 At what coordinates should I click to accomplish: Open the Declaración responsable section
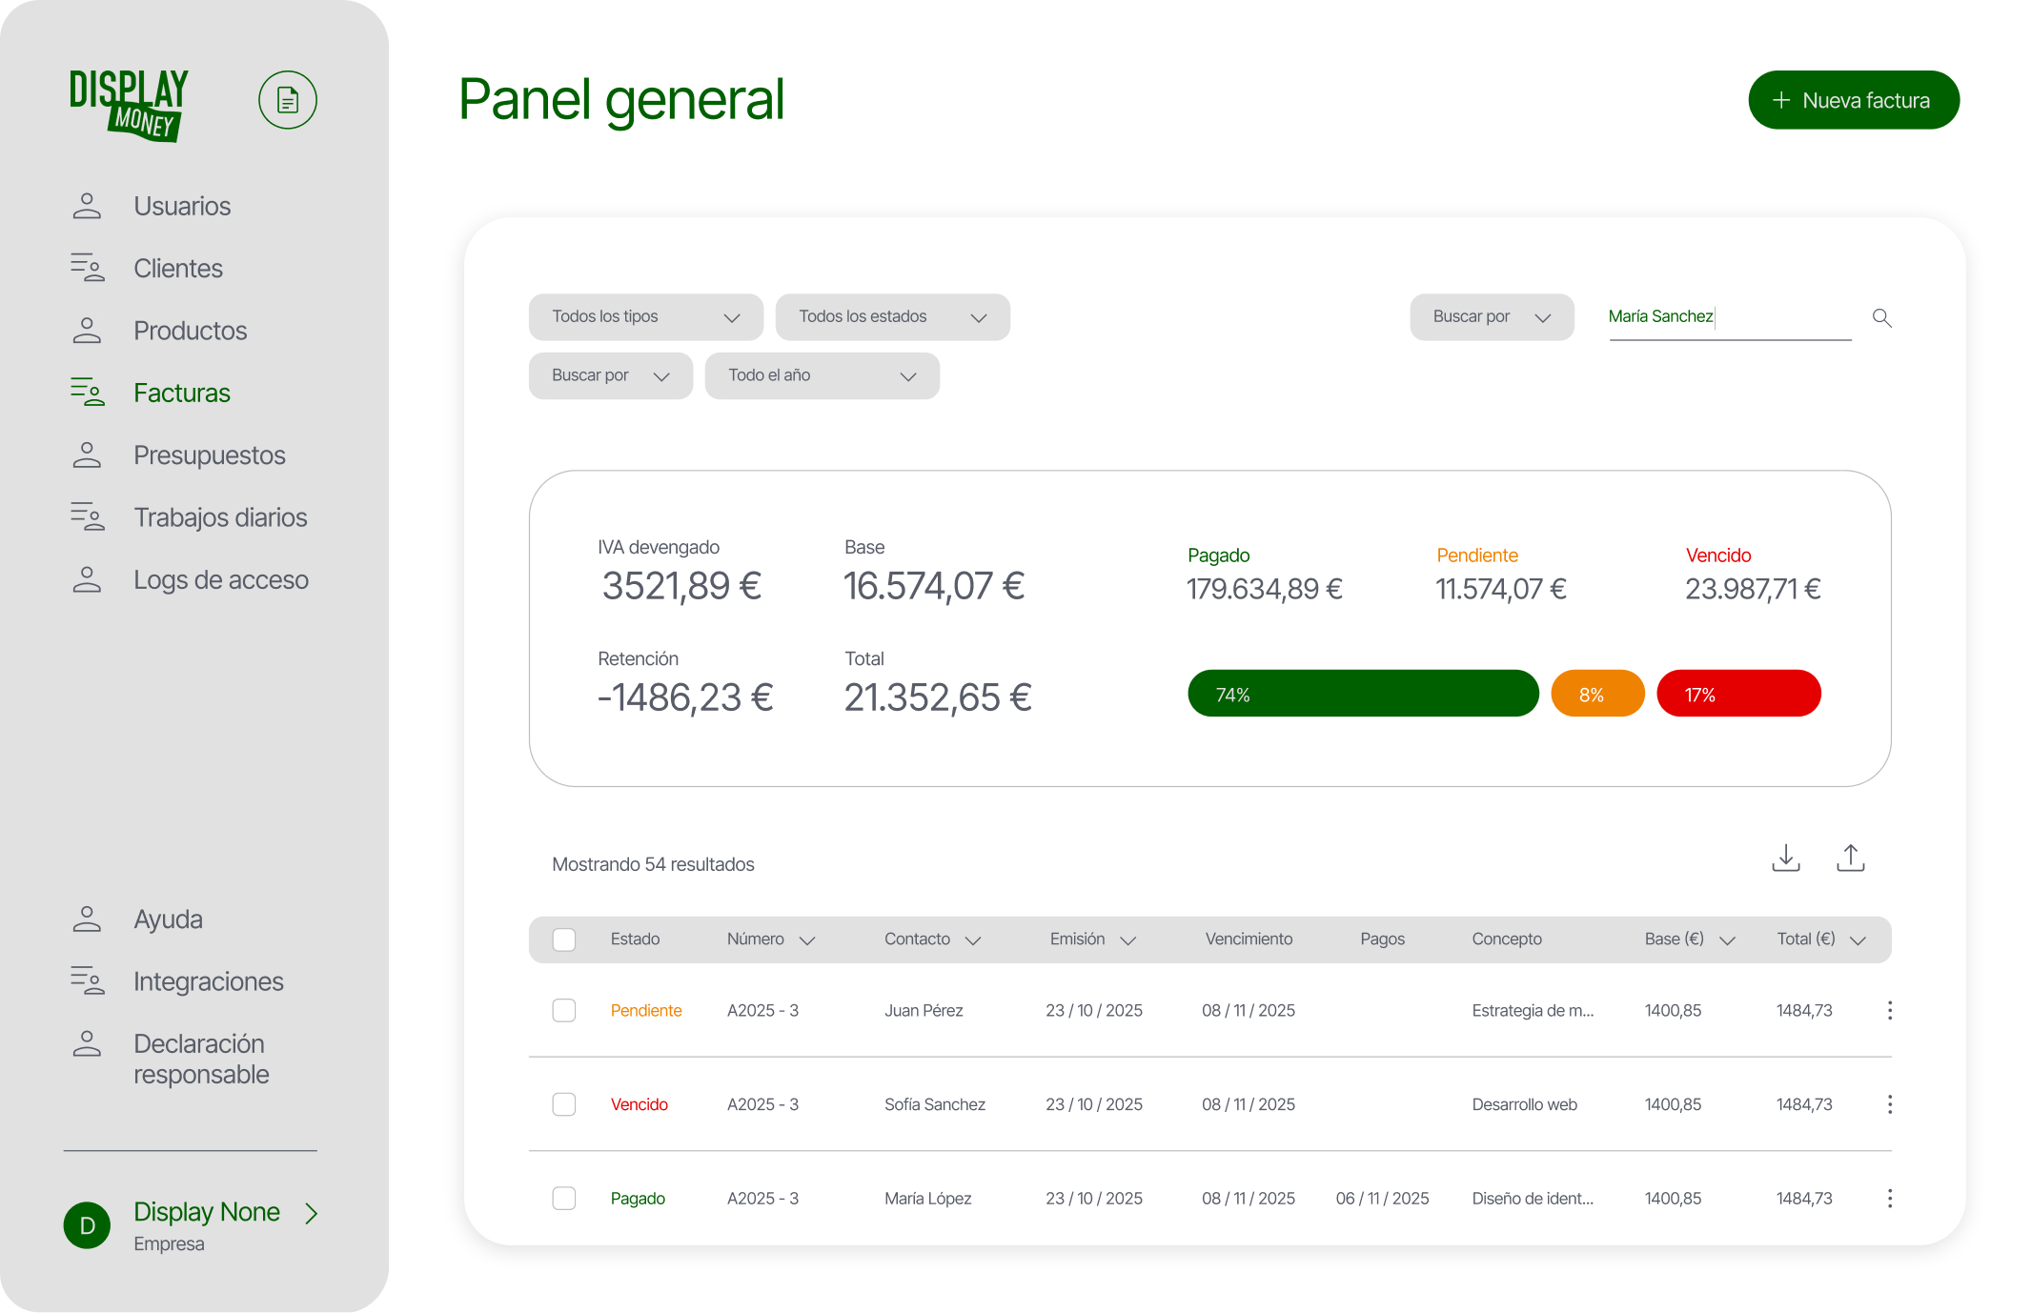[x=199, y=1058]
